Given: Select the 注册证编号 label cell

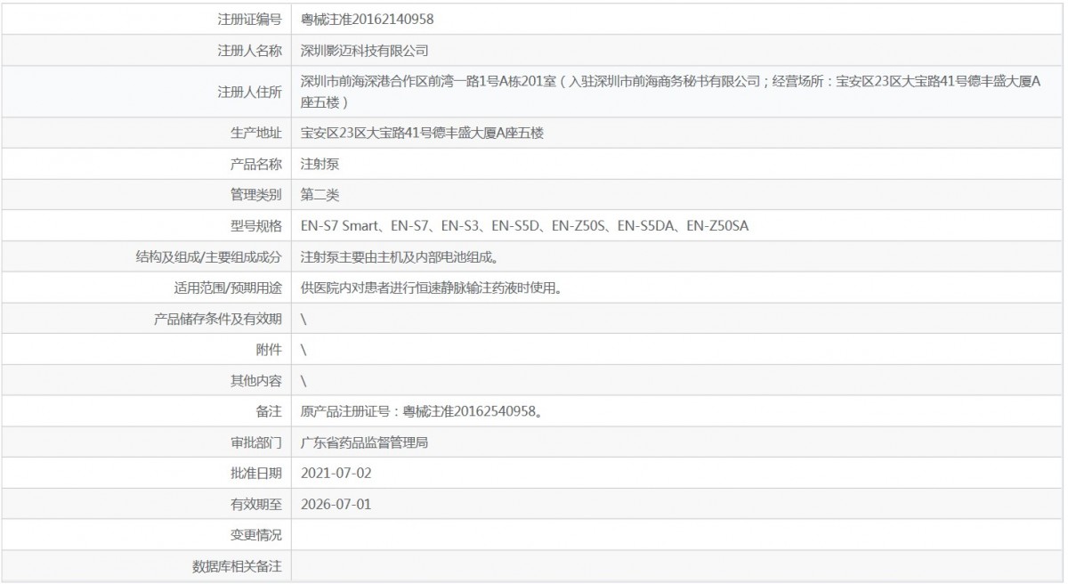Looking at the screenshot, I should [x=250, y=19].
